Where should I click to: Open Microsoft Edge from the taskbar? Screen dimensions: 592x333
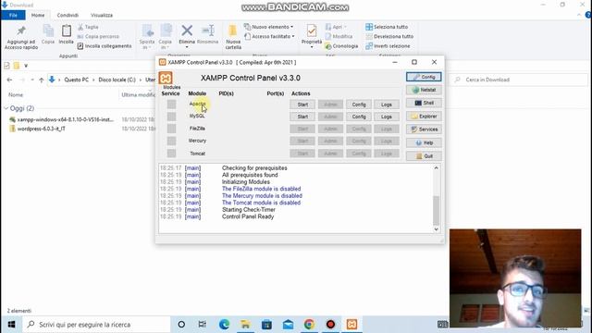point(224,325)
